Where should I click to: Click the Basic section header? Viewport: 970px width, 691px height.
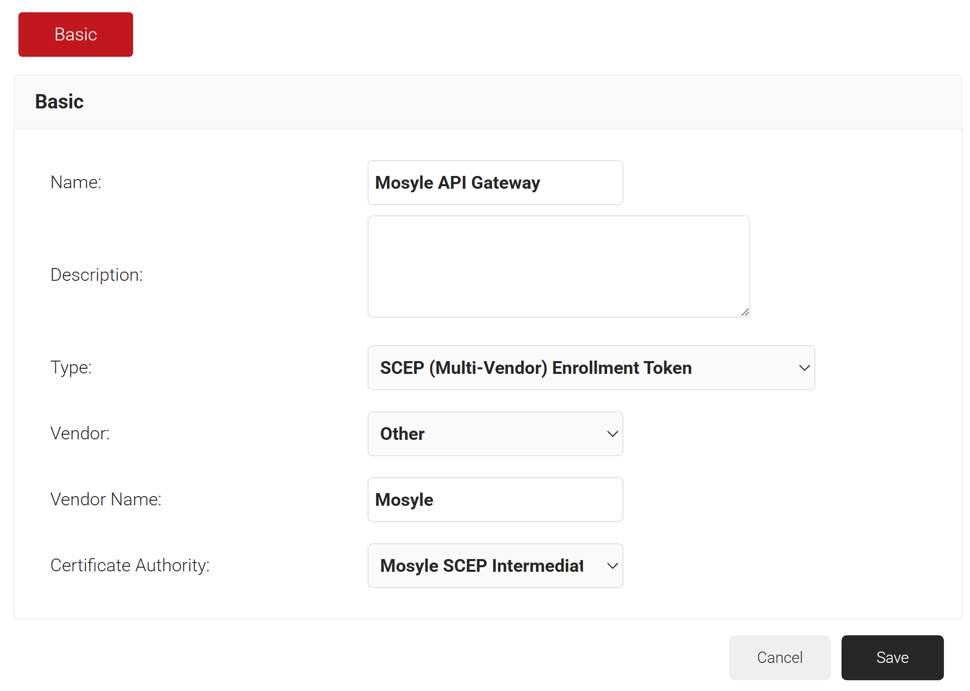coord(59,101)
